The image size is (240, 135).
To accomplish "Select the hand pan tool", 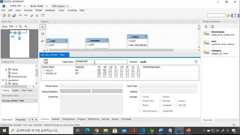I will tap(42, 34).
